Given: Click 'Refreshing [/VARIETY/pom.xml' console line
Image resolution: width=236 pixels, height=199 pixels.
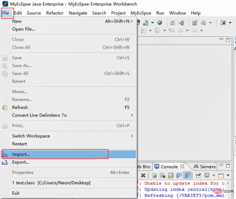Looking at the screenshot, I should pos(184,196).
